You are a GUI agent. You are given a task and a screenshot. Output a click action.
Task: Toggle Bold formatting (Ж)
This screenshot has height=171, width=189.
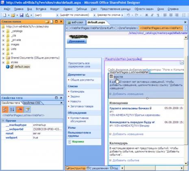tap(146, 15)
